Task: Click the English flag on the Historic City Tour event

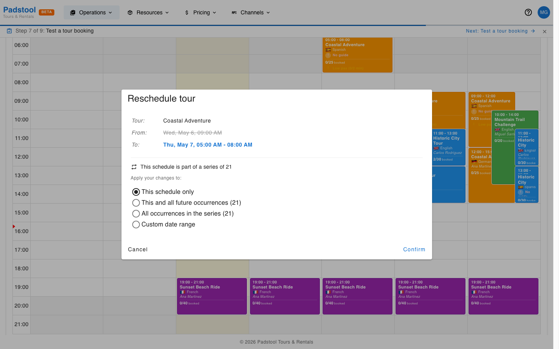Action: pos(436,148)
